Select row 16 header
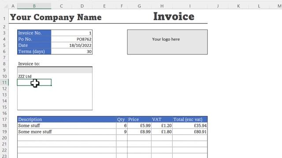 [x=4, y=113]
